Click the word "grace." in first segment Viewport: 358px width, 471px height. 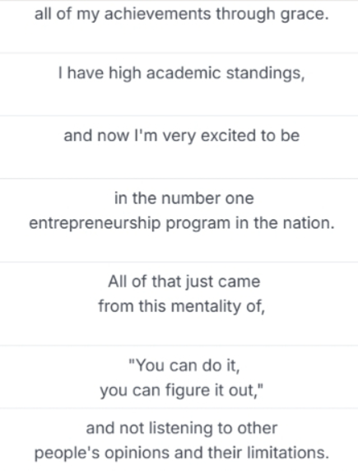point(305,16)
